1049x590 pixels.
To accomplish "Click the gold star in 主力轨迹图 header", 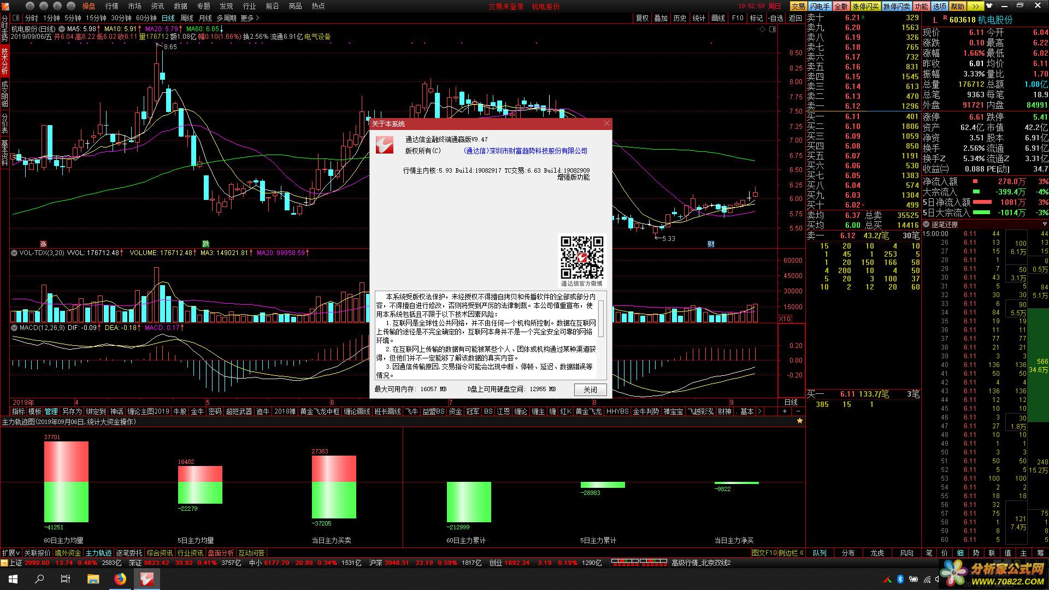I will point(800,421).
